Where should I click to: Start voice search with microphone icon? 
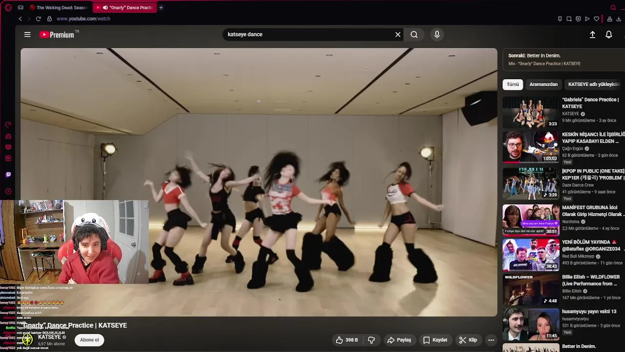click(x=437, y=34)
